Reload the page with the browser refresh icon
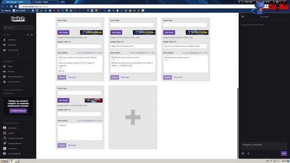 click(11, 6)
